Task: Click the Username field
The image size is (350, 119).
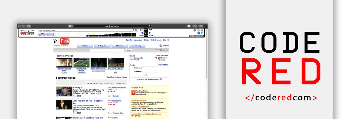Action: [x=150, y=68]
